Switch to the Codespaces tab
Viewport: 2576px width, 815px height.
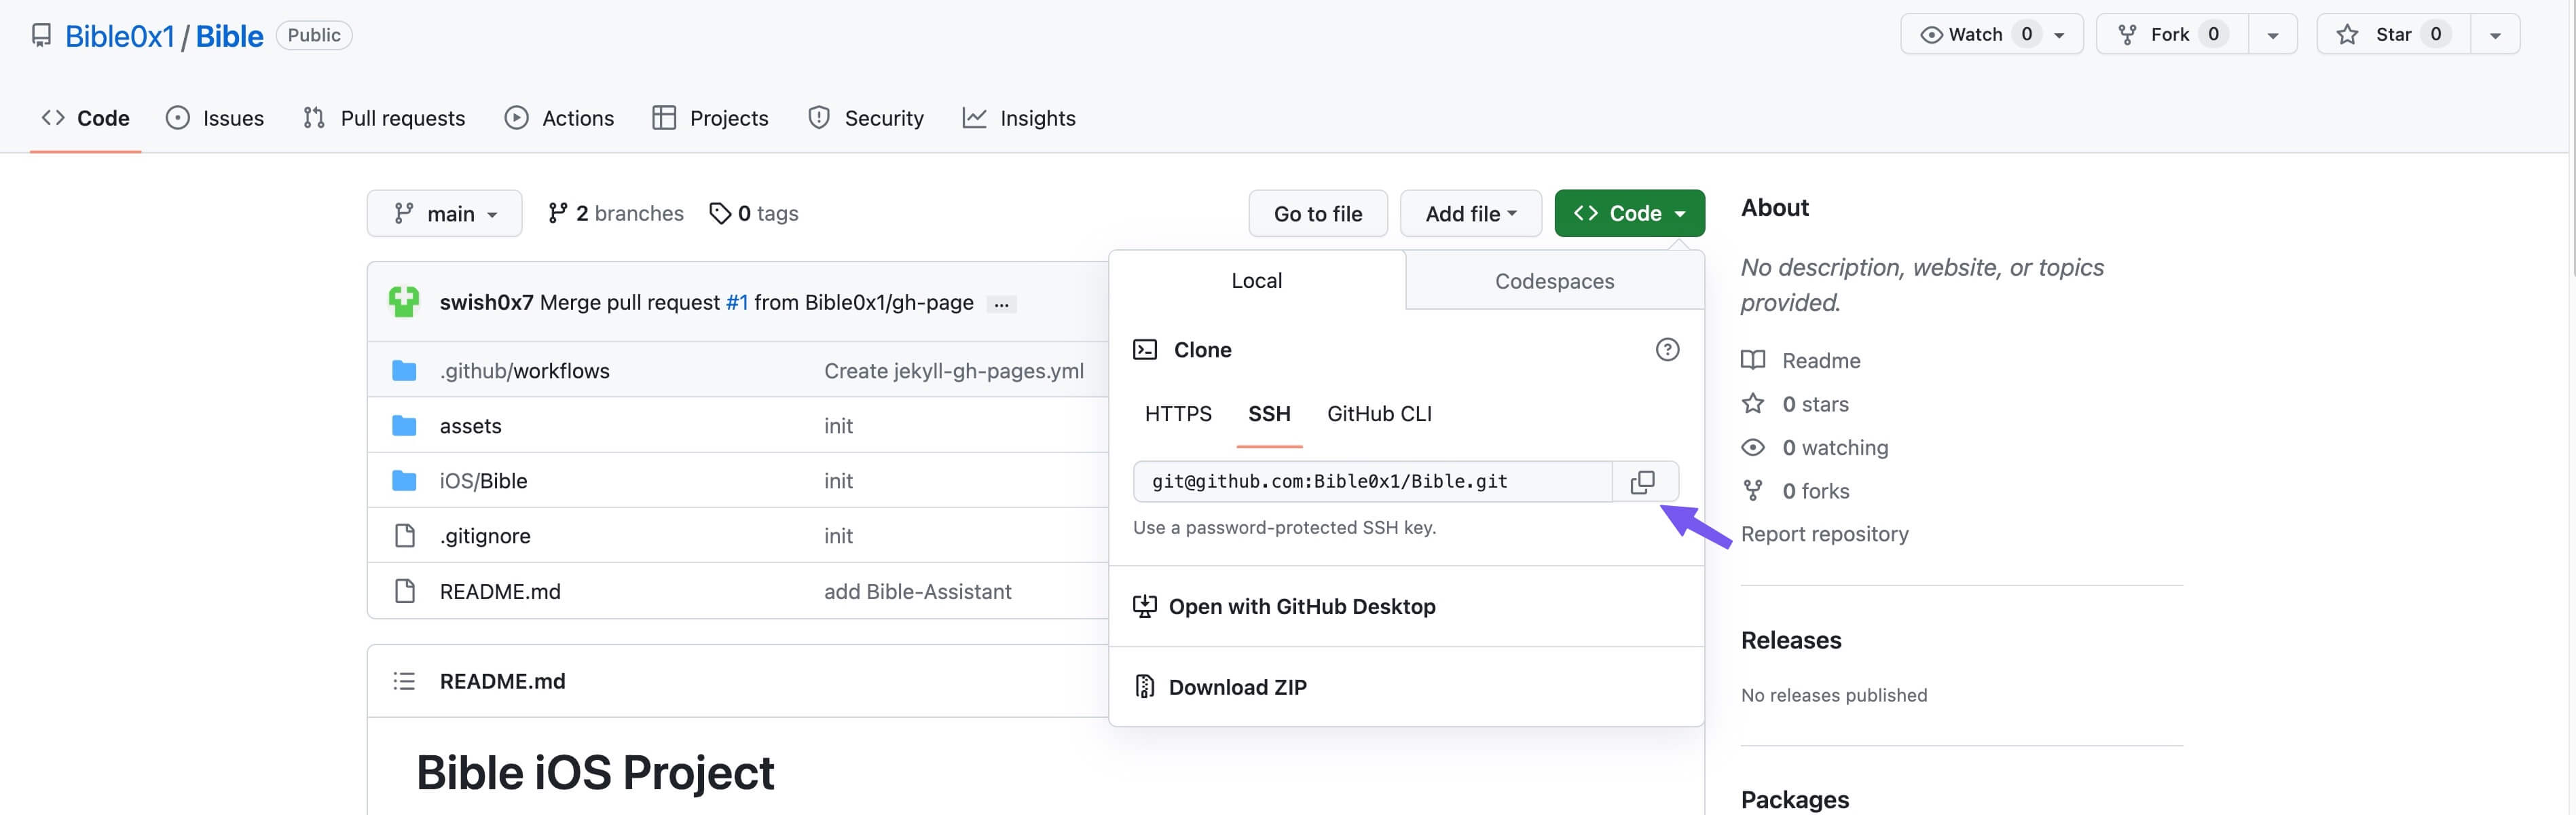point(1555,282)
